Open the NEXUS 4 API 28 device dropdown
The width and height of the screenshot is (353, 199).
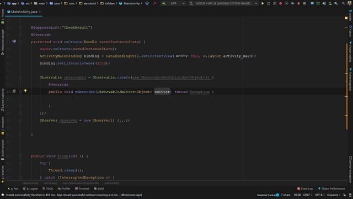226,3
